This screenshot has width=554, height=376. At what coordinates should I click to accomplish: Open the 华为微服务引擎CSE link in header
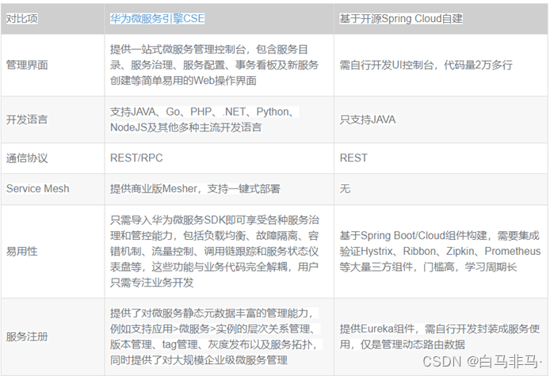(157, 18)
